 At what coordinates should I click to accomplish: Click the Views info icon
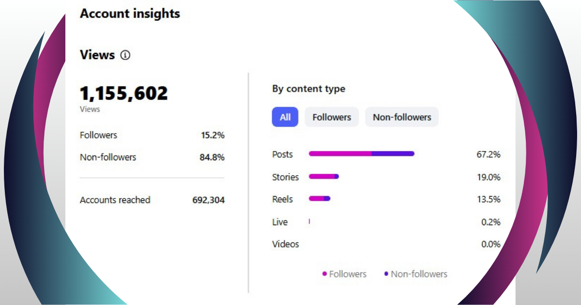coord(125,55)
